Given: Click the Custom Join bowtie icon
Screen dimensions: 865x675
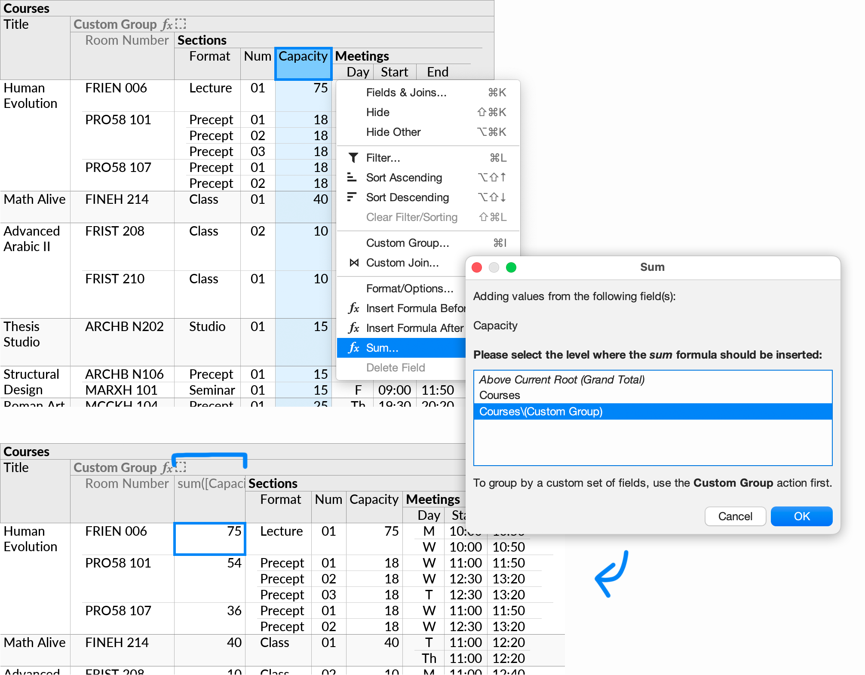Looking at the screenshot, I should (x=354, y=263).
